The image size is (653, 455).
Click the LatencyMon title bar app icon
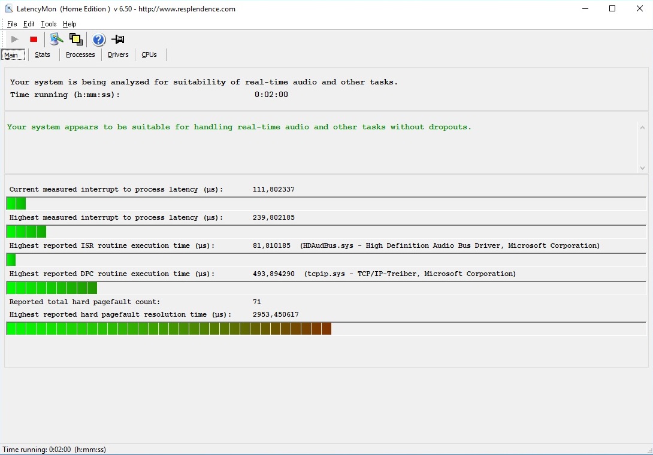[9, 9]
